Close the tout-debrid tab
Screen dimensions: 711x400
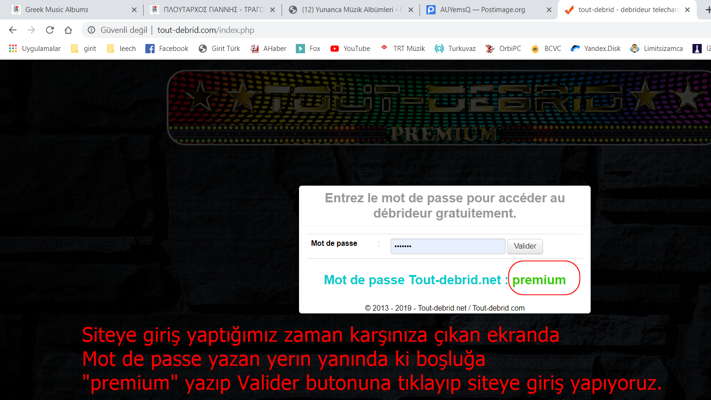(x=687, y=10)
